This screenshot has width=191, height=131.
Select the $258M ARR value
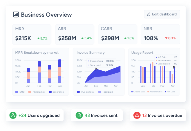click(x=67, y=38)
